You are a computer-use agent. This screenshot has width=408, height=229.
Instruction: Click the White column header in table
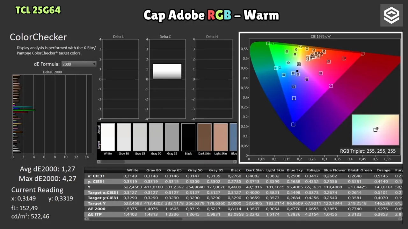click(x=133, y=170)
